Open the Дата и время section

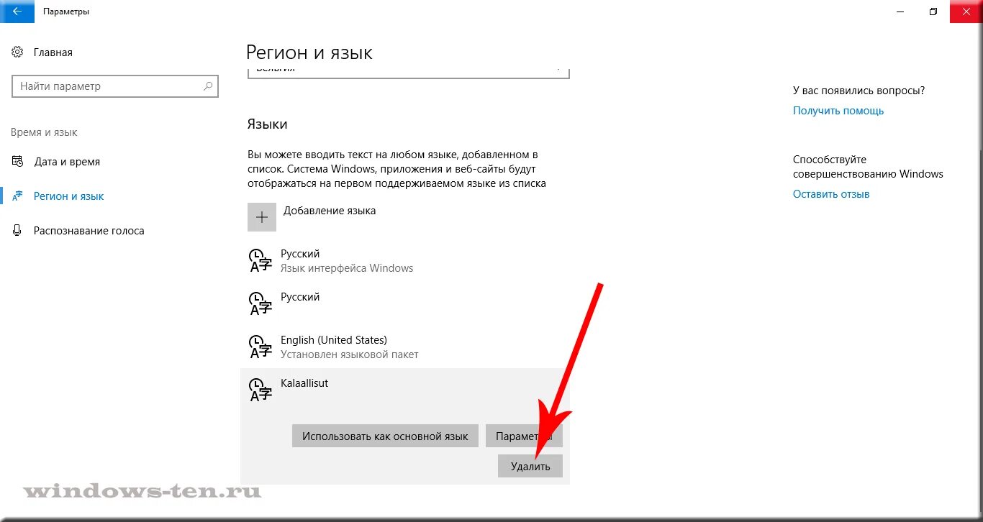point(67,162)
